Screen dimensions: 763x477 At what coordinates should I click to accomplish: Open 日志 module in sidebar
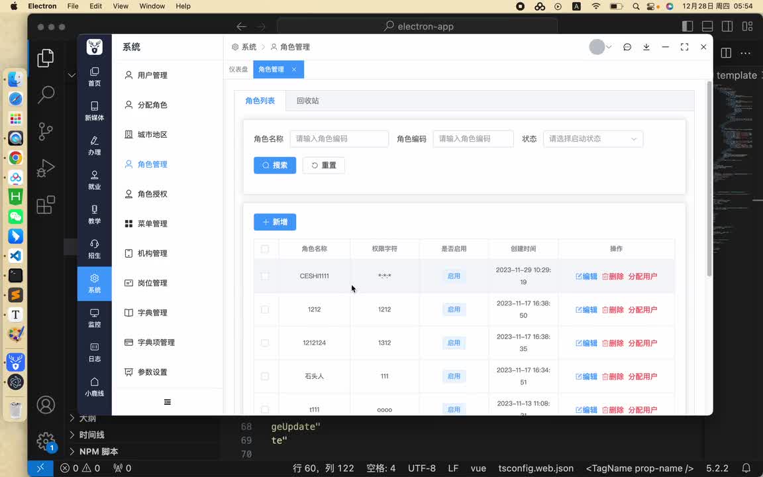click(x=95, y=353)
